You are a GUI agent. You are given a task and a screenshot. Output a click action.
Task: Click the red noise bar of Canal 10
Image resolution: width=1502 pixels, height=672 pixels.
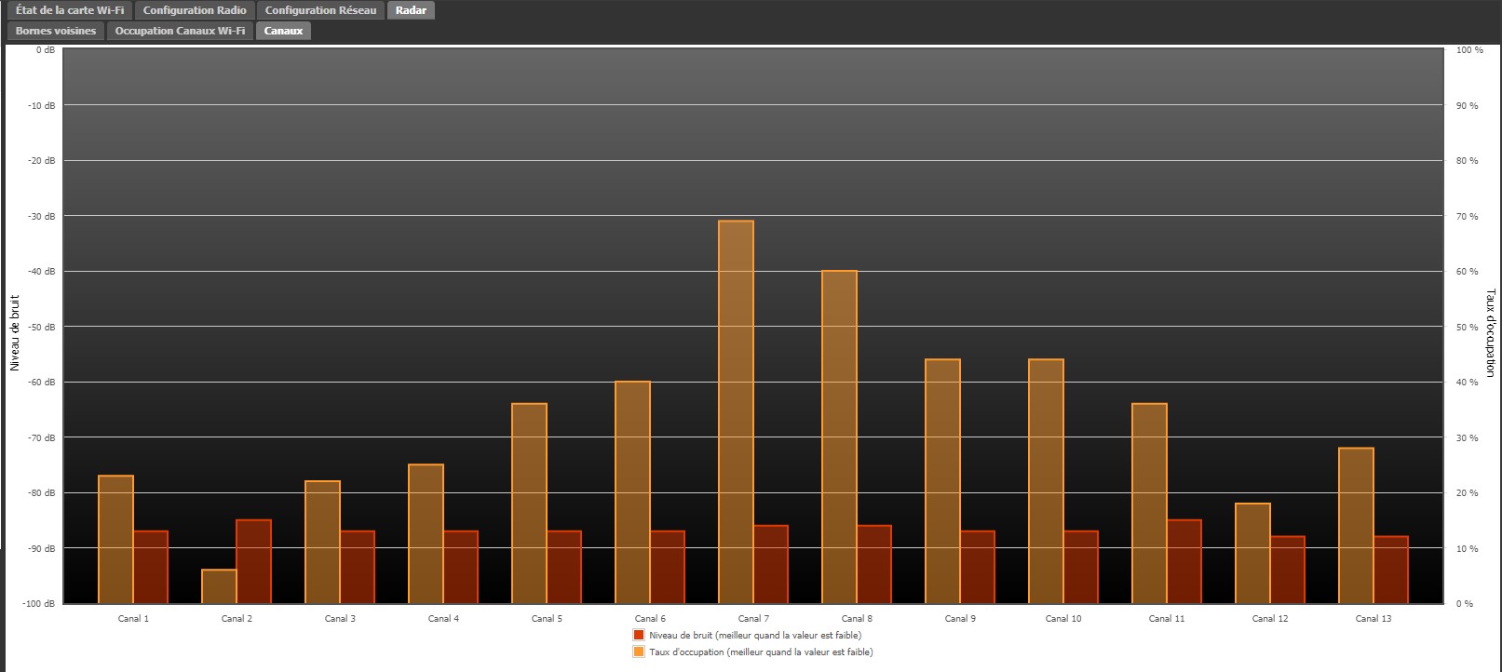[1081, 568]
